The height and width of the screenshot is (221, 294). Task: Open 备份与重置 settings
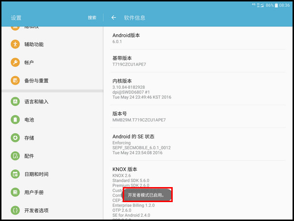[52, 80]
